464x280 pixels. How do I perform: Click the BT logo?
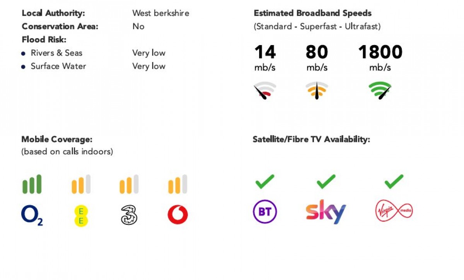[x=265, y=212]
